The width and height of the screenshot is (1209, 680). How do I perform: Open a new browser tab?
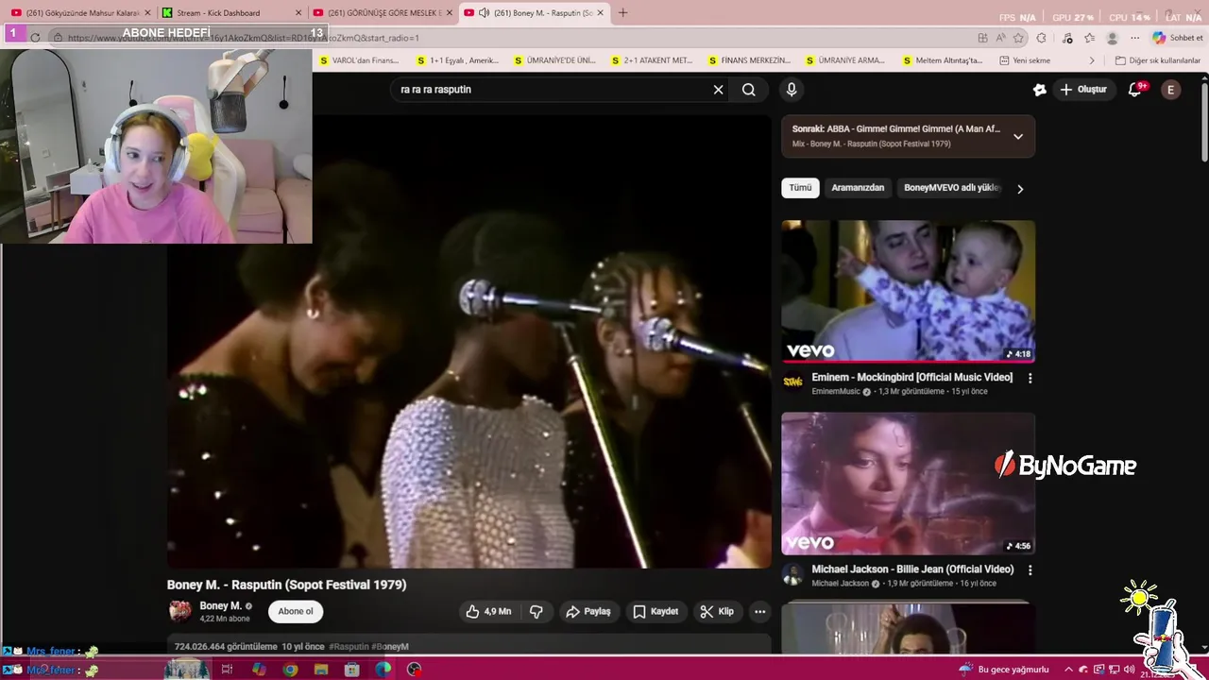622,13
